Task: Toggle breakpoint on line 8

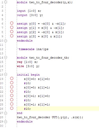Action: 12,32
